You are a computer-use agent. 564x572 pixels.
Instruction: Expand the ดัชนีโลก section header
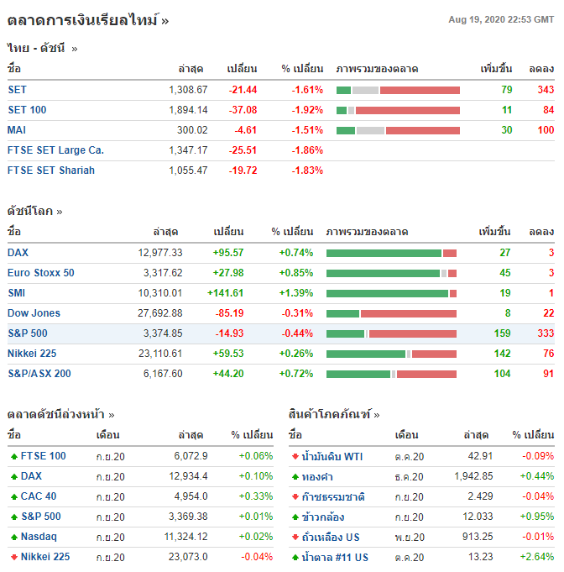click(x=34, y=211)
